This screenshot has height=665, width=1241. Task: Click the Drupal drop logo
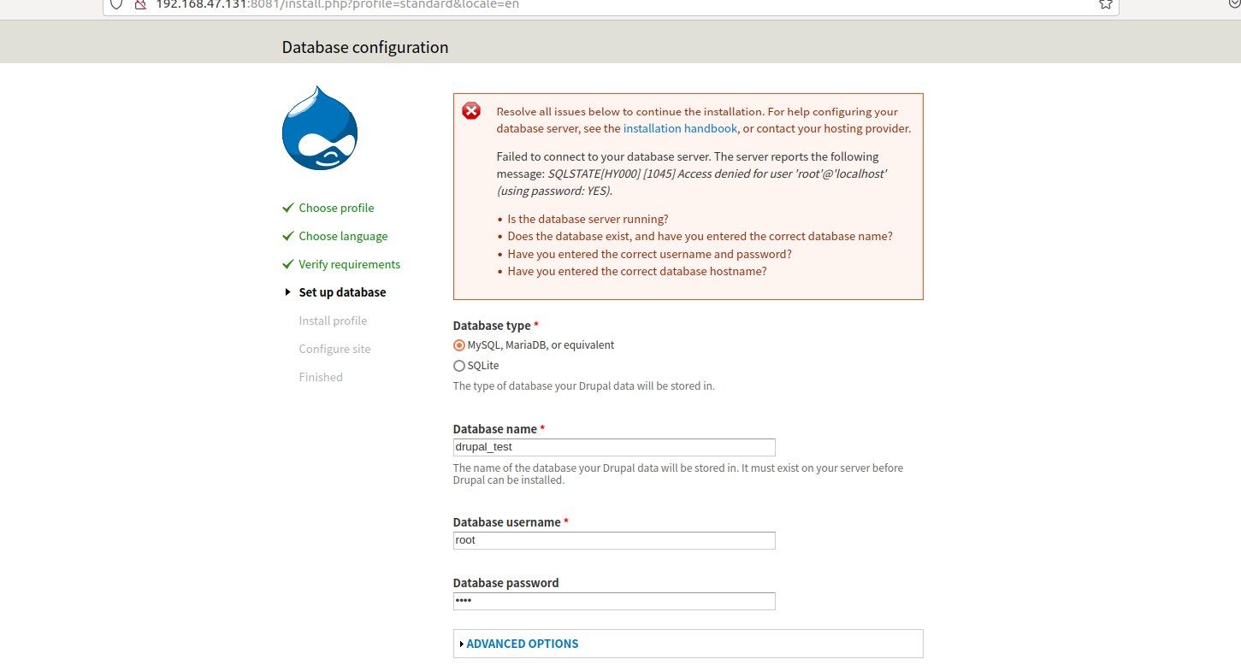pyautogui.click(x=320, y=127)
